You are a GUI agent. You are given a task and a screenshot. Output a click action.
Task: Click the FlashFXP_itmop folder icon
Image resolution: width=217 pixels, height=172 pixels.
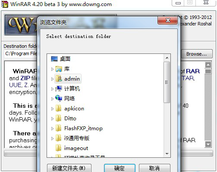pos(59,128)
